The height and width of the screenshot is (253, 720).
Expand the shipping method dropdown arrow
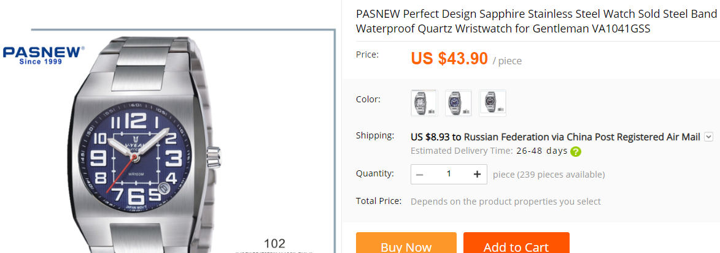click(x=708, y=137)
